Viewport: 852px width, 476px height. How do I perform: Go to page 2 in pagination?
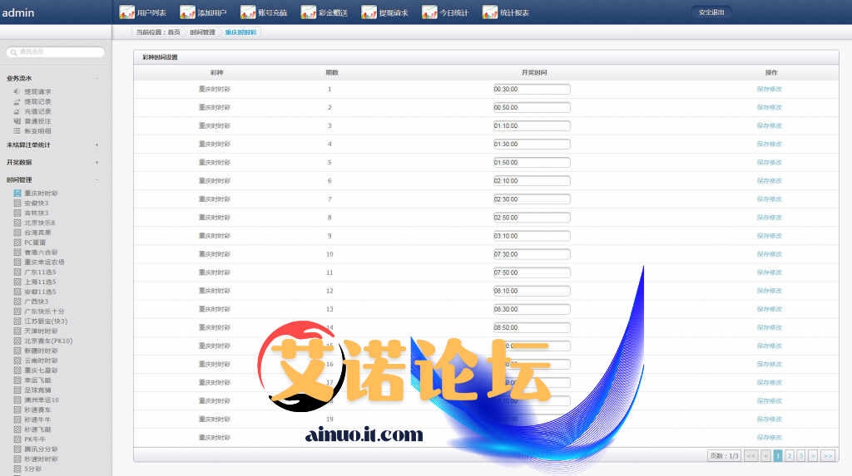(790, 456)
